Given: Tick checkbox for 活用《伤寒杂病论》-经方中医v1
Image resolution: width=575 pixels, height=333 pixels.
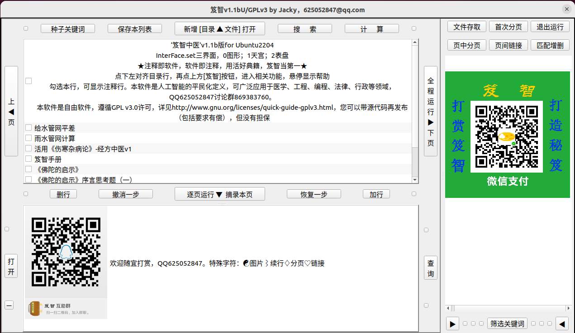Looking at the screenshot, I should (29, 149).
